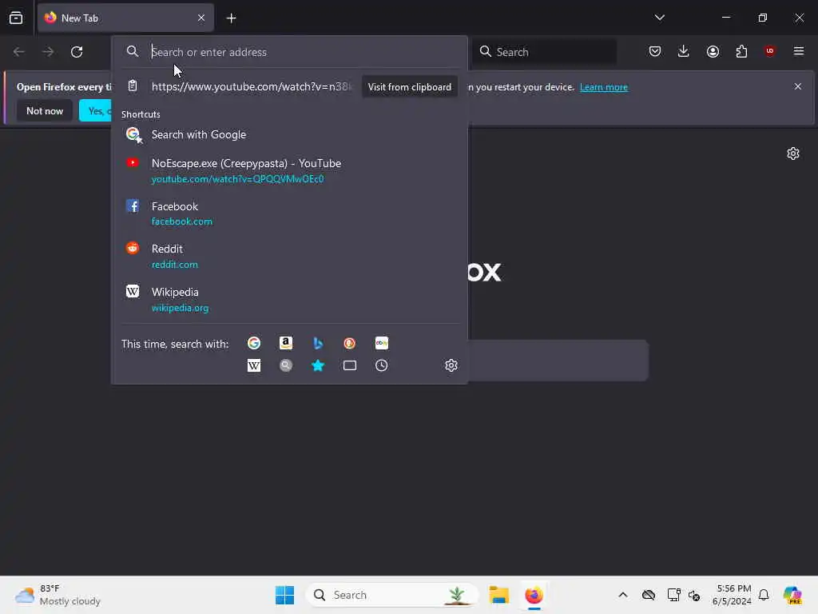Close the New Tab tab
The width and height of the screenshot is (818, 614).
click(x=201, y=18)
